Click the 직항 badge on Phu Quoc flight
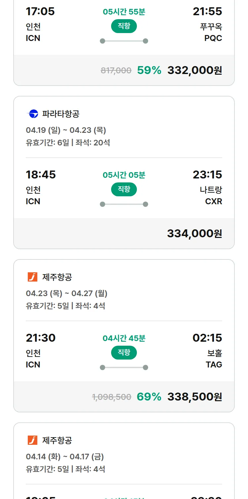This screenshot has width=248, height=499. [x=124, y=26]
